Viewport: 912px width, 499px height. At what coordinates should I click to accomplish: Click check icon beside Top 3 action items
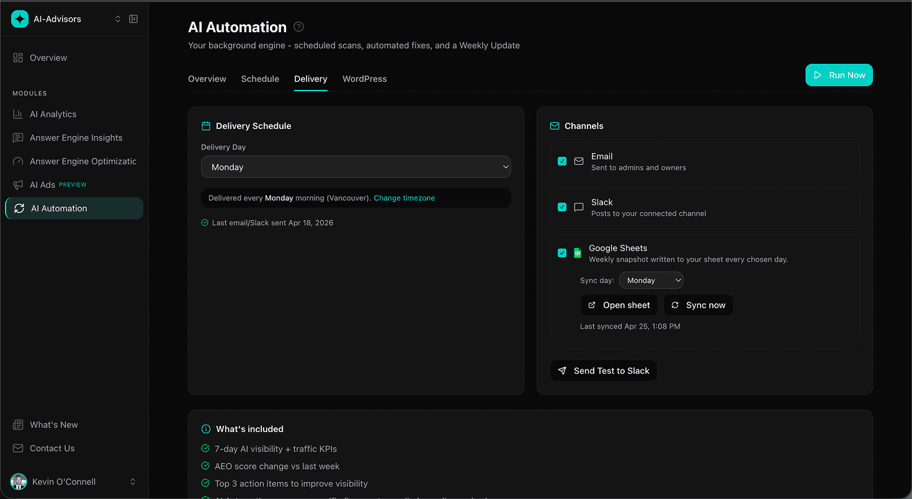coord(205,483)
